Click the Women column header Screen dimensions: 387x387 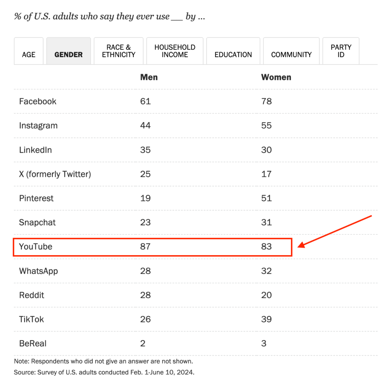(276, 77)
